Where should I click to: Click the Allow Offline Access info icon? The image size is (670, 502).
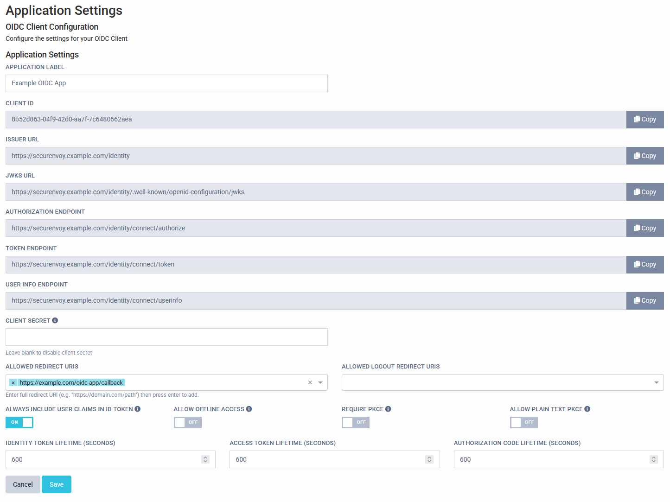pos(249,409)
